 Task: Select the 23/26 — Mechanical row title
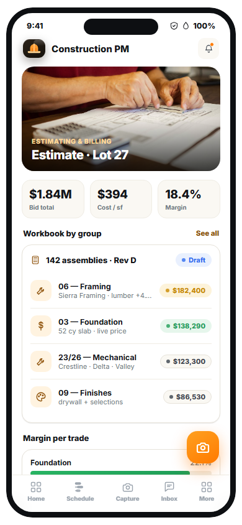point(97,358)
